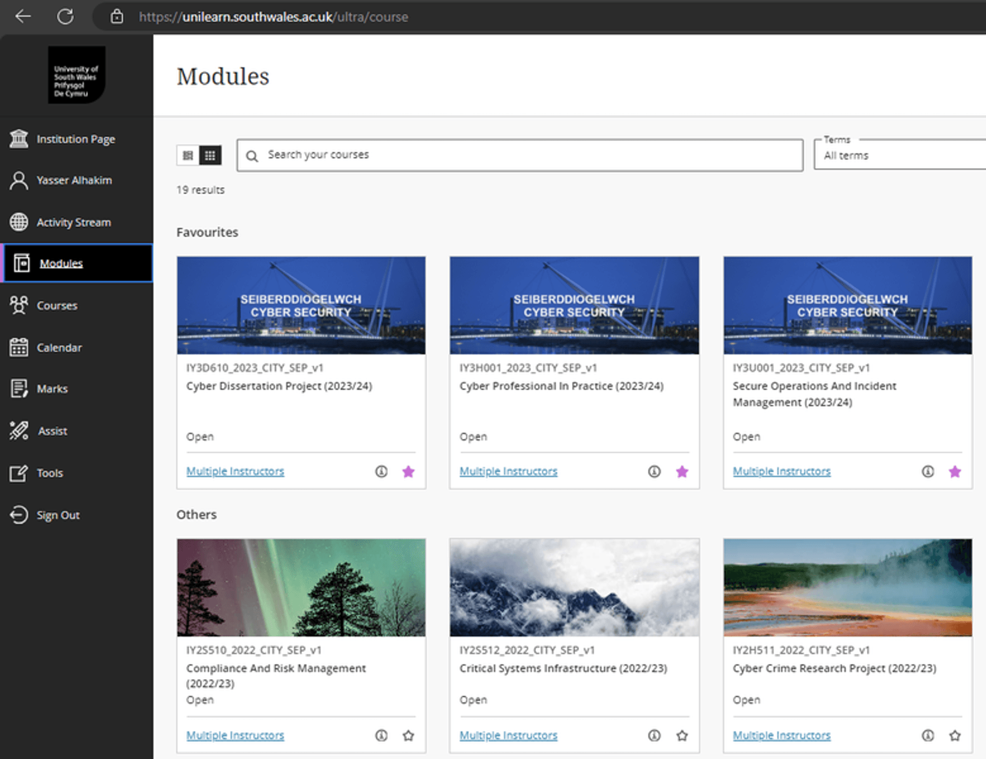
Task: Open Cyber Professional In Practice (2023/24) title
Action: pos(562,386)
